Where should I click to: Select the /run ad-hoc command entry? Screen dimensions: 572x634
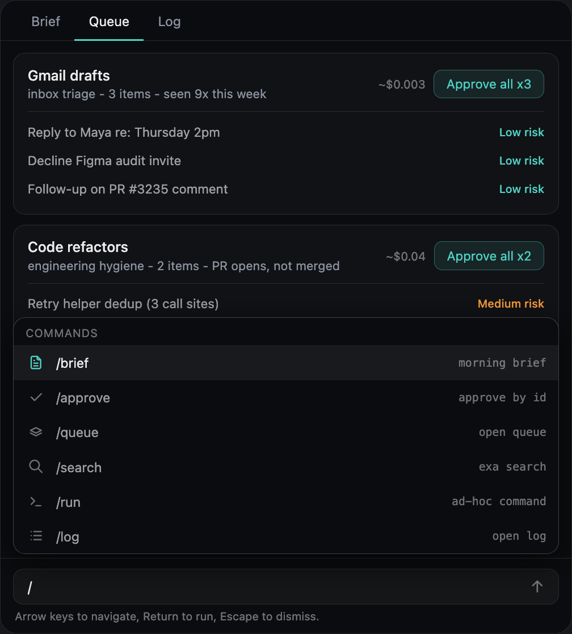(x=286, y=502)
